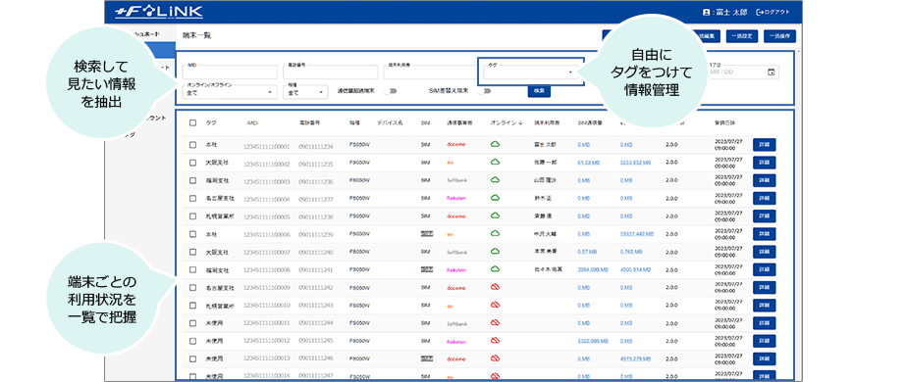Click offline cloud icon for IMEI 123451111100012
This screenshot has height=382, width=907.
coord(495,341)
